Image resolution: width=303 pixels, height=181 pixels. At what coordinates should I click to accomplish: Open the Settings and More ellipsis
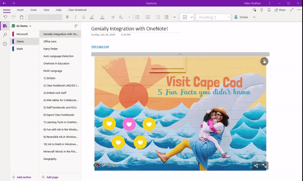[299, 10]
